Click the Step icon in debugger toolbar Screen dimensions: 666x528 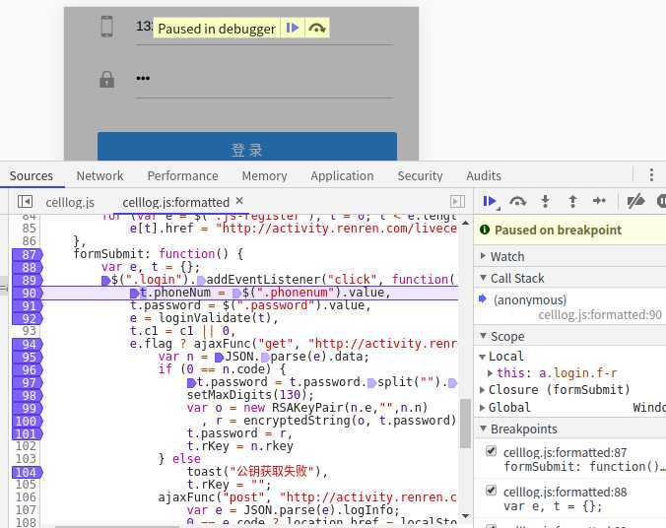point(599,201)
